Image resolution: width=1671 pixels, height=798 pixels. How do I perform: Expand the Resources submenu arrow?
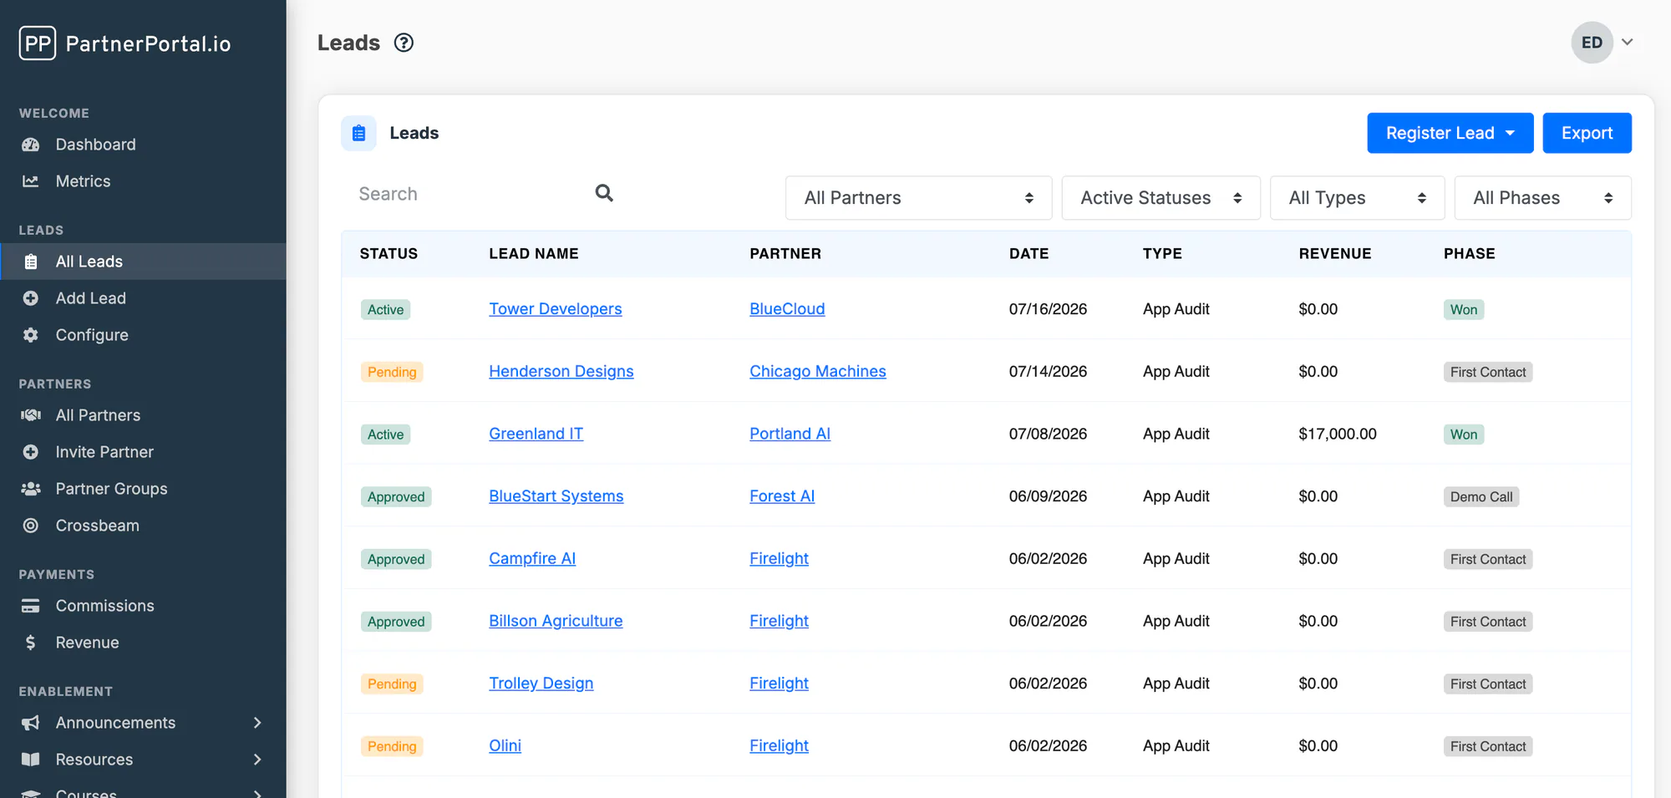[x=257, y=760]
